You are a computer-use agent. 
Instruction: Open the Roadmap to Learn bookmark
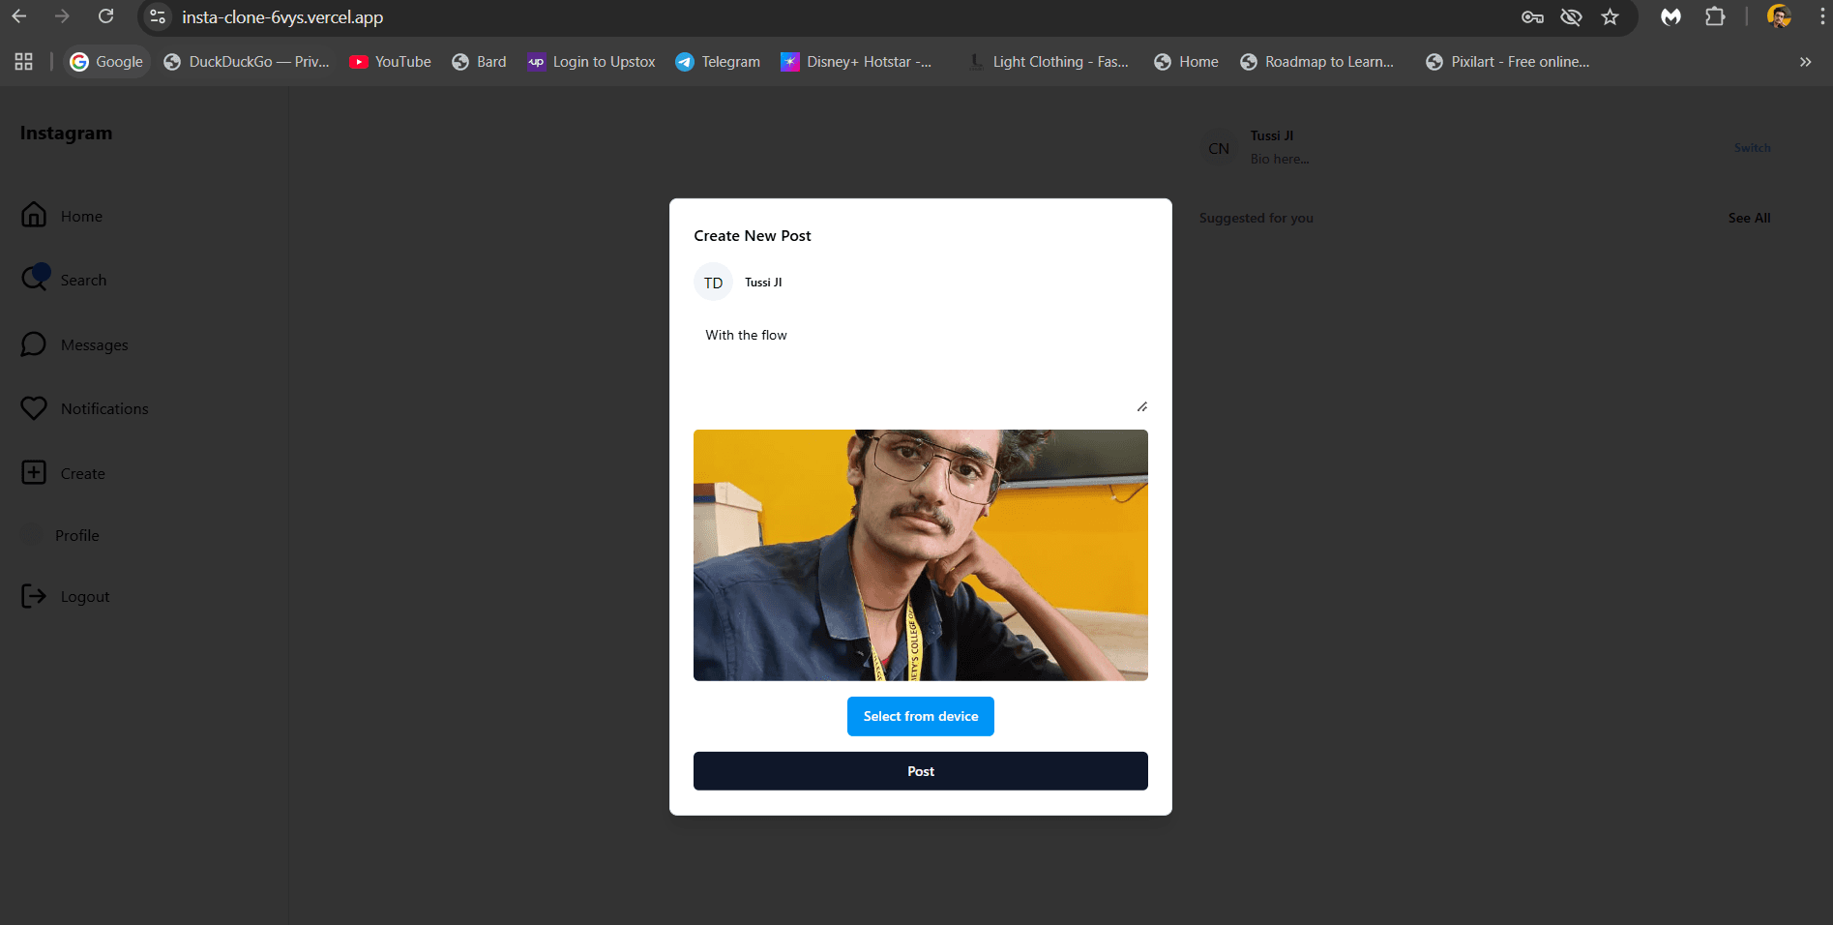pos(1317,62)
